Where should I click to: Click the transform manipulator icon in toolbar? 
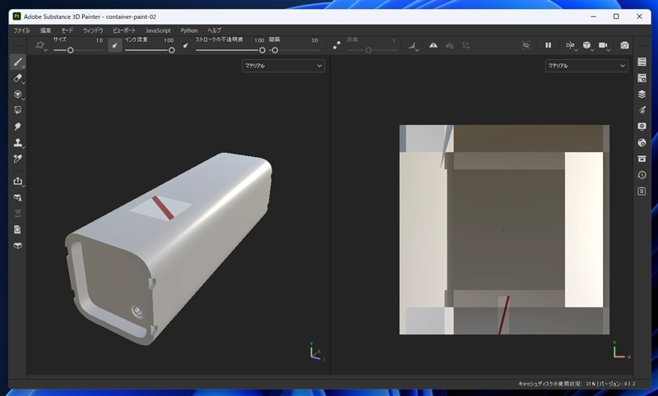point(466,45)
